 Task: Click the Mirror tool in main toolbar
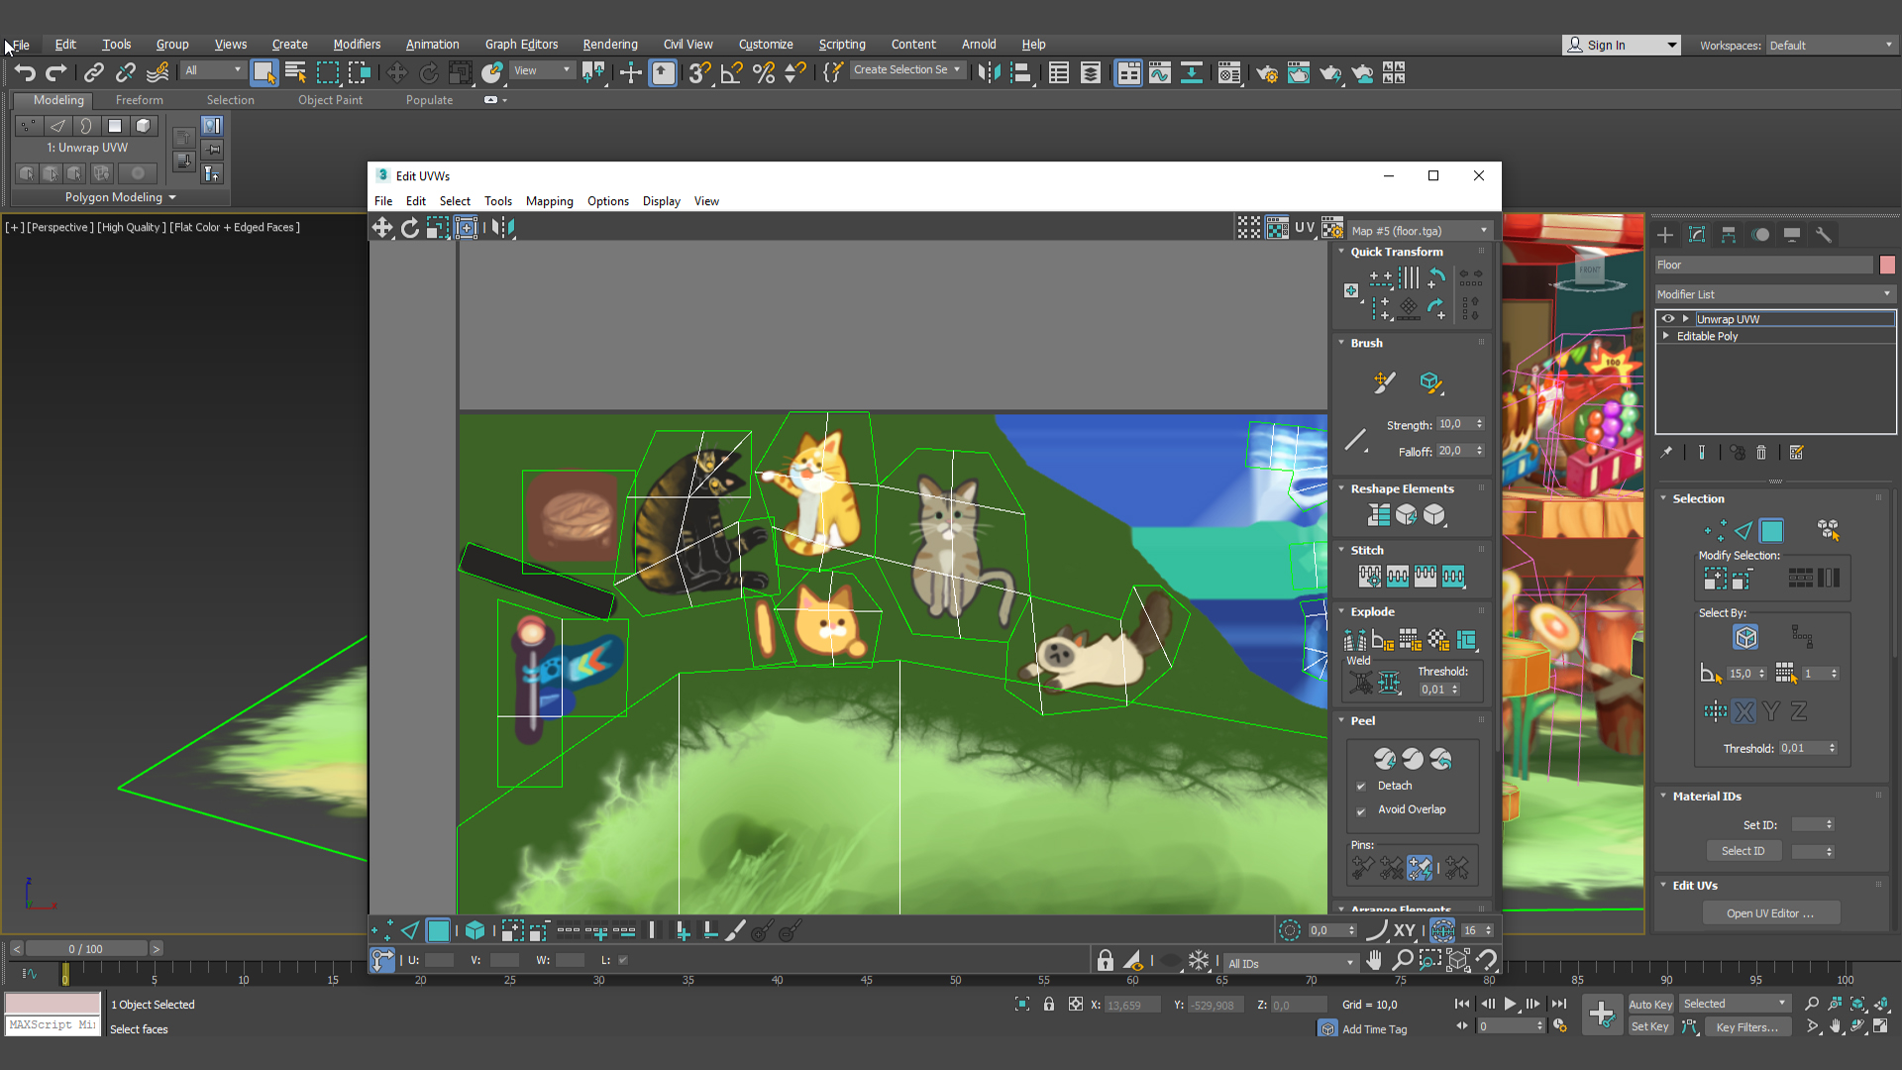click(x=989, y=72)
